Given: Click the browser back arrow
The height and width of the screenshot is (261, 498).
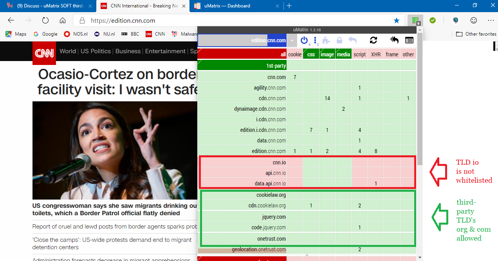Looking at the screenshot, I should click(x=11, y=20).
